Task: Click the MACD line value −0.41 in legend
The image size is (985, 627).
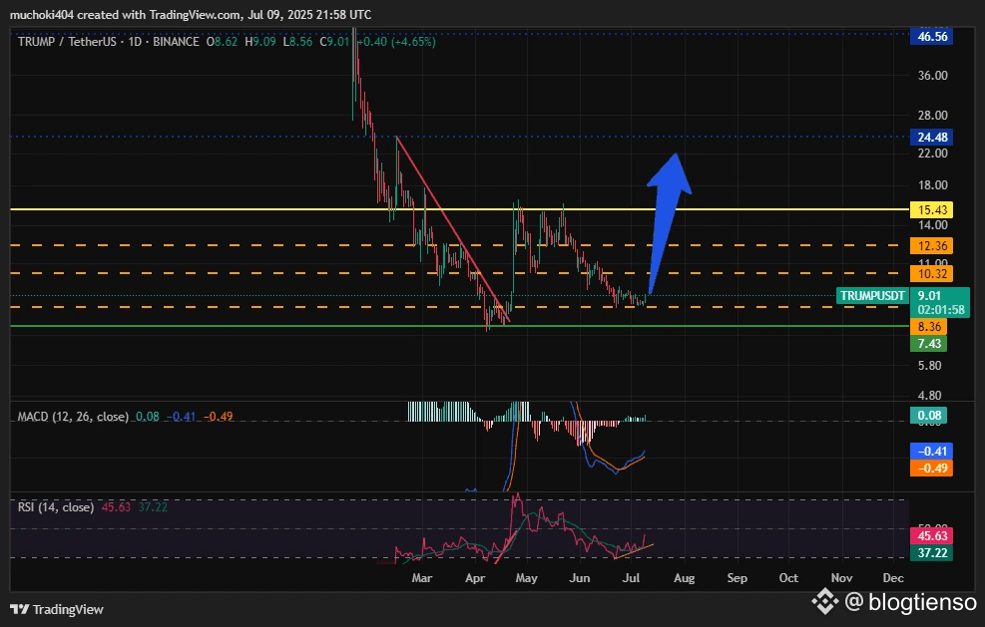Action: [x=182, y=416]
